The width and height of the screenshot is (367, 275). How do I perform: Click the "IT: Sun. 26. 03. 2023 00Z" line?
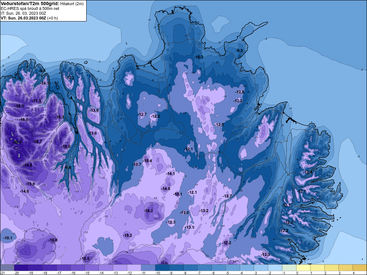coord(23,13)
